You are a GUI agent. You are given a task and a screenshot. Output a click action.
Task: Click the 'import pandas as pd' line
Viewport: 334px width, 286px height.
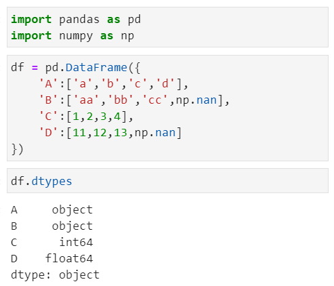[x=76, y=20]
